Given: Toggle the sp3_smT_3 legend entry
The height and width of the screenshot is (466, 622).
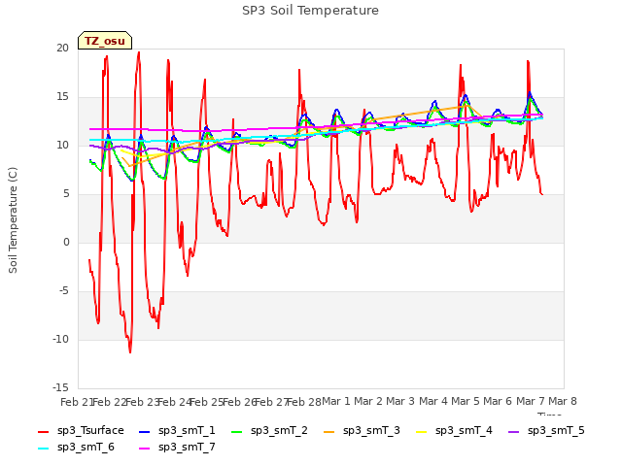Looking at the screenshot, I should pos(362,431).
